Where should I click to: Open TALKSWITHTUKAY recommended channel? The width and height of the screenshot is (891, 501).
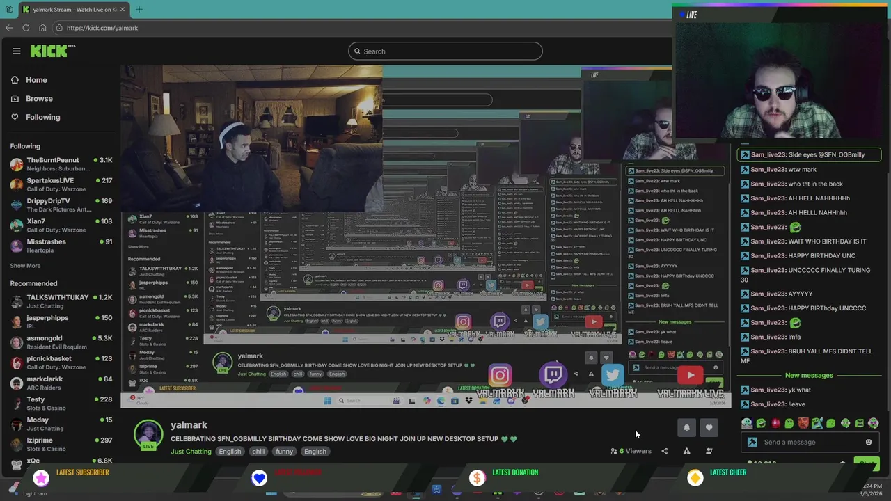pyautogui.click(x=61, y=301)
